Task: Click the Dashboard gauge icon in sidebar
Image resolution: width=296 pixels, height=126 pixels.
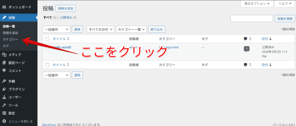Action: coord(4,7)
